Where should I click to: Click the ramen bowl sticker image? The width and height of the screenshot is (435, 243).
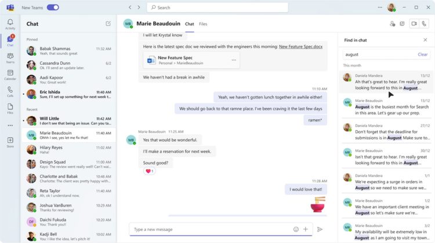point(318,205)
